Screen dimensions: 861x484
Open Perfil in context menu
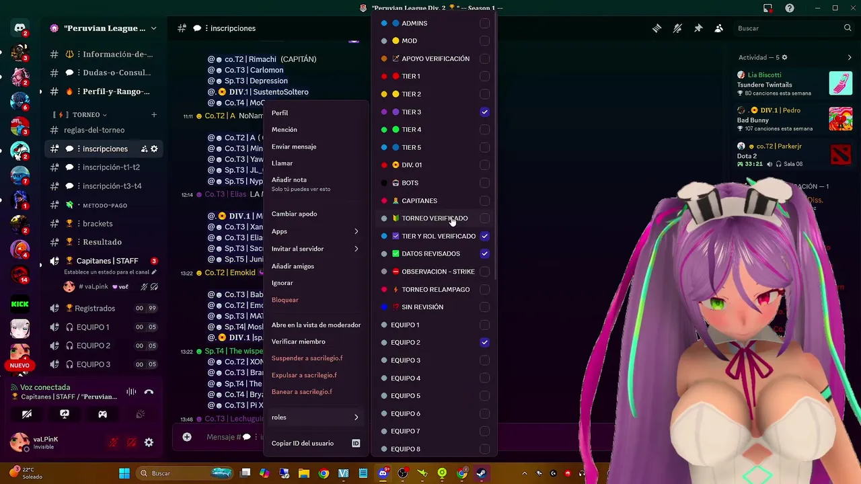pyautogui.click(x=315, y=113)
